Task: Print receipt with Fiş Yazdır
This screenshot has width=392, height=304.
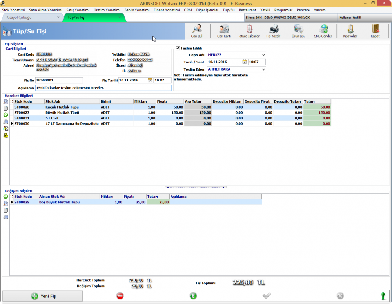Action: pyautogui.click(x=274, y=31)
